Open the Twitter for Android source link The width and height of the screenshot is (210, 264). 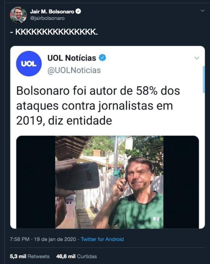pos(102,239)
